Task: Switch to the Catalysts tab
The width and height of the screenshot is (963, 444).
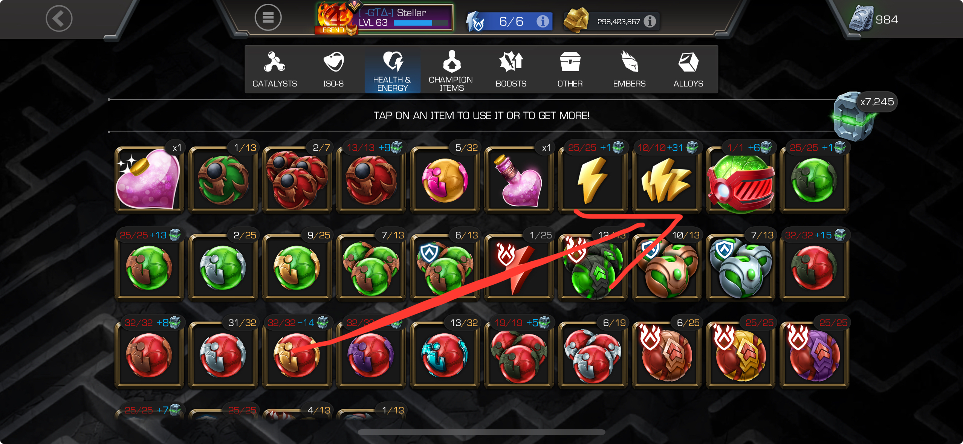Action: point(275,70)
